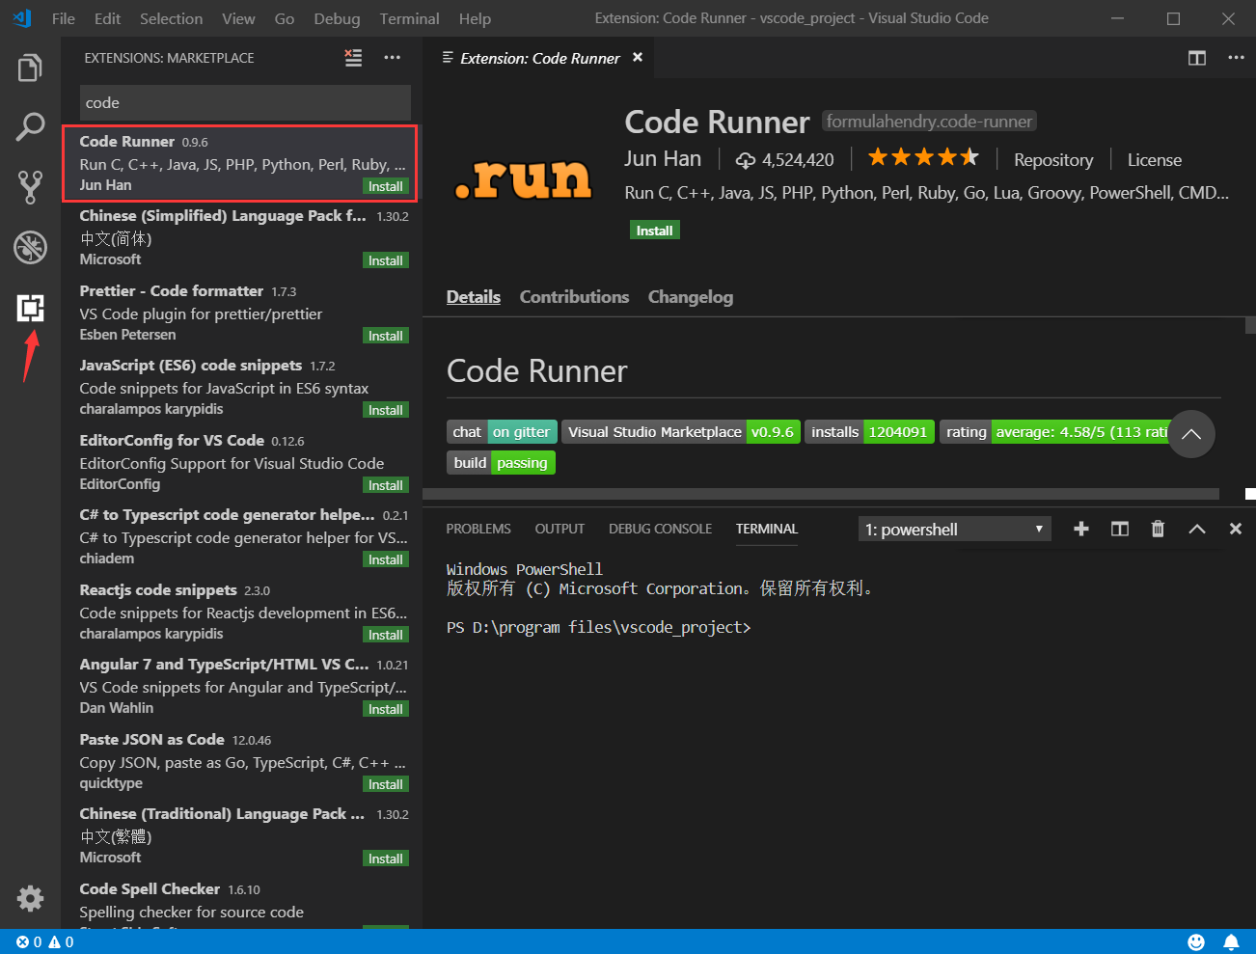
Task: Open the terminal selector powershell dropdown
Action: tap(954, 529)
